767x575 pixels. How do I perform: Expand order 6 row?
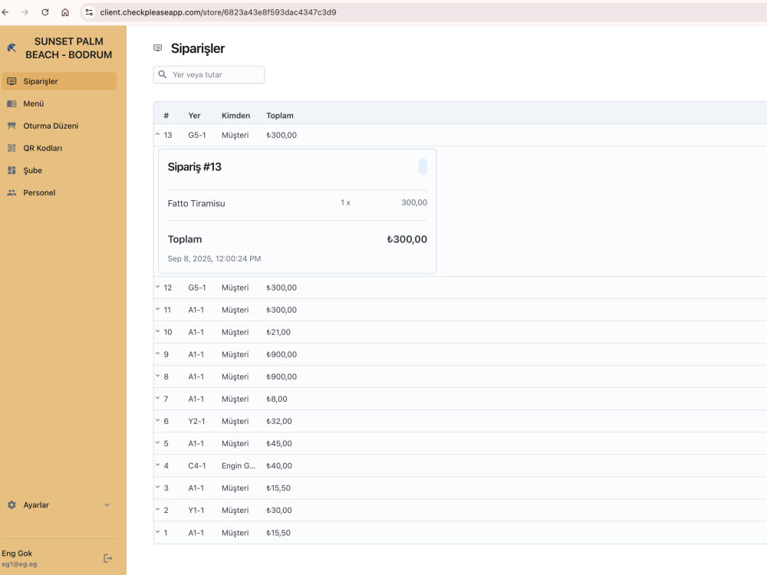[157, 420]
